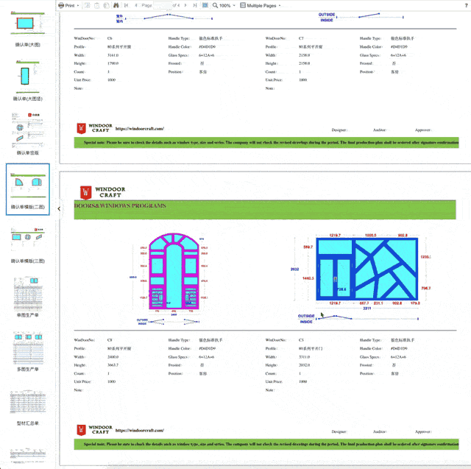
Task: Click the blue geometric window drawing
Action: [366, 269]
